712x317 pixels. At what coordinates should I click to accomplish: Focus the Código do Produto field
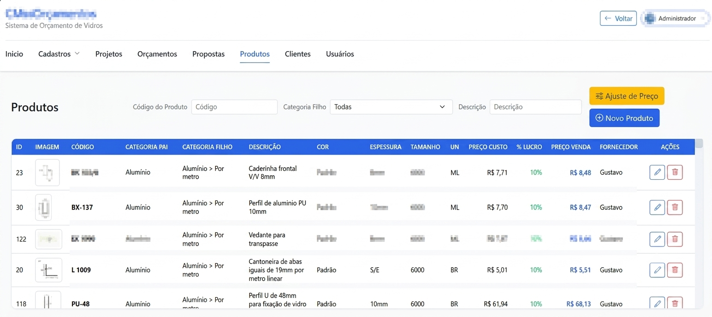tap(234, 107)
